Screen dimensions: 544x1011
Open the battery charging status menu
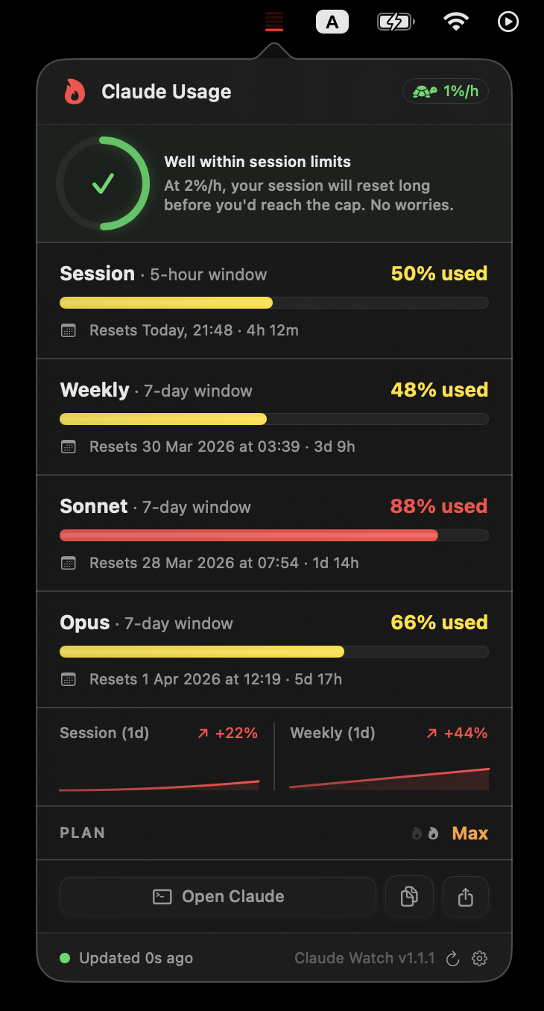(x=395, y=22)
